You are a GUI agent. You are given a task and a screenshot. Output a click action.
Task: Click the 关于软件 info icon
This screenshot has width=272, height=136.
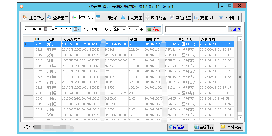[x=221, y=18]
